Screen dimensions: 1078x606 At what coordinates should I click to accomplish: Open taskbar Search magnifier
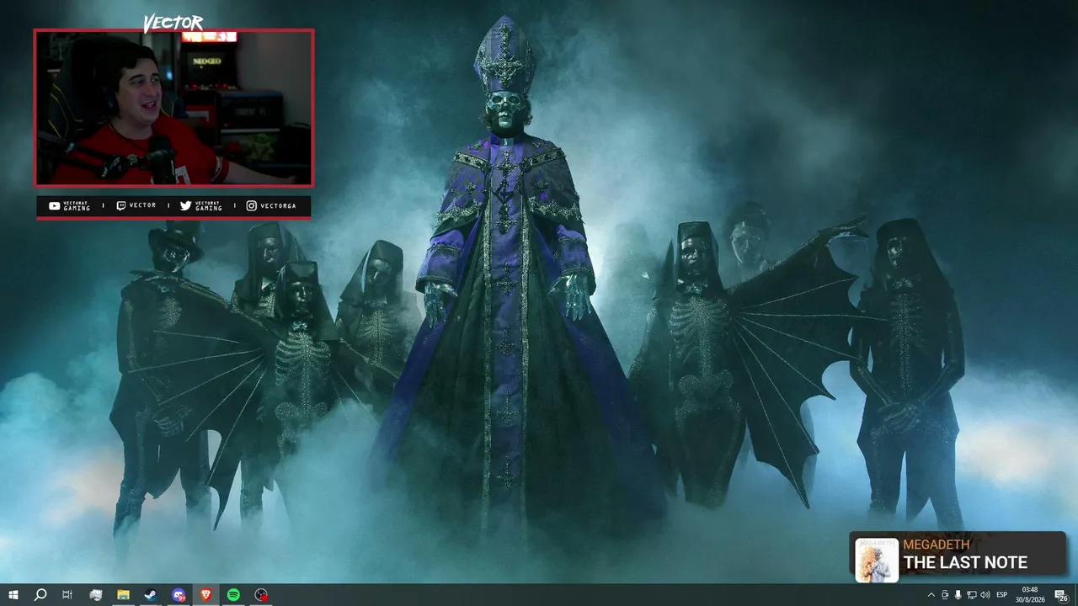[x=40, y=595]
